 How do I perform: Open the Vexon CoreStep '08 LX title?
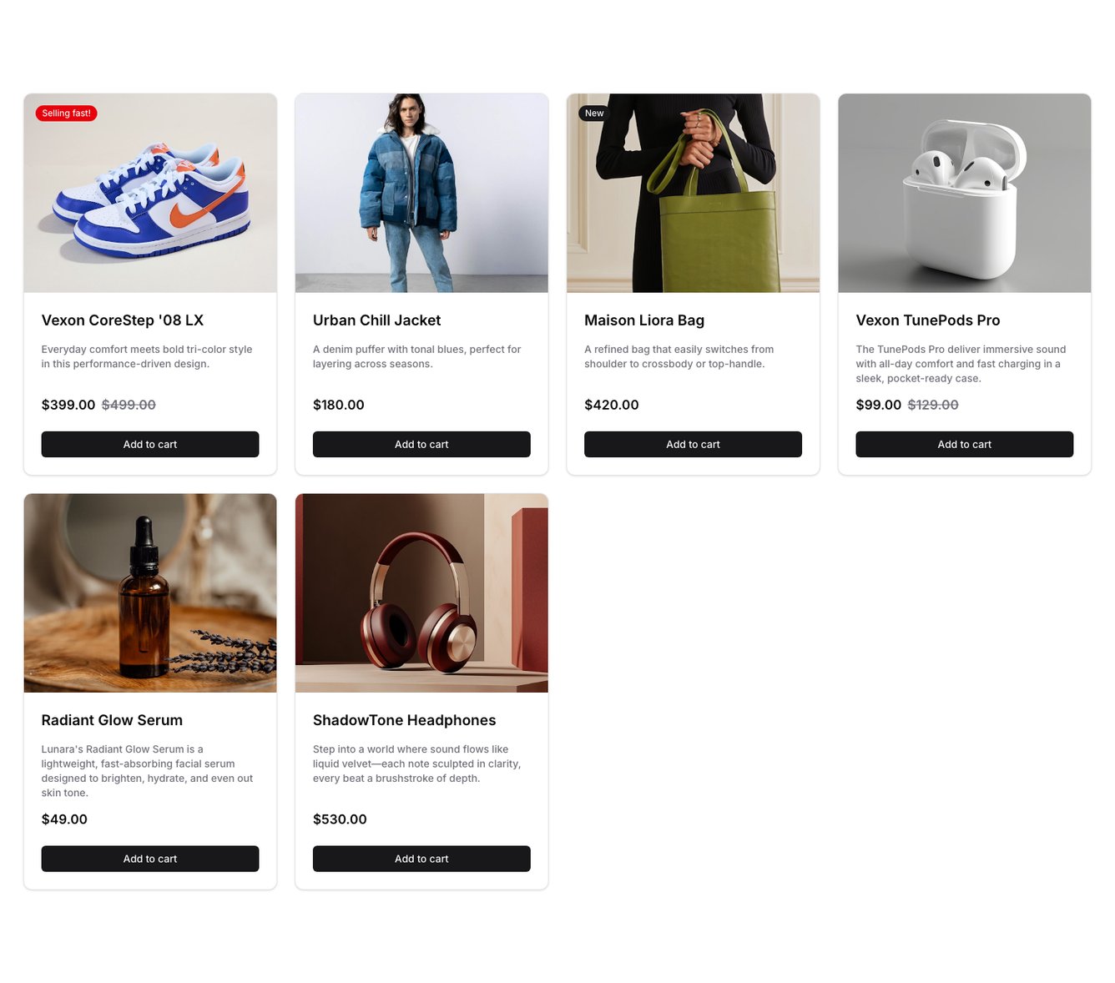123,320
